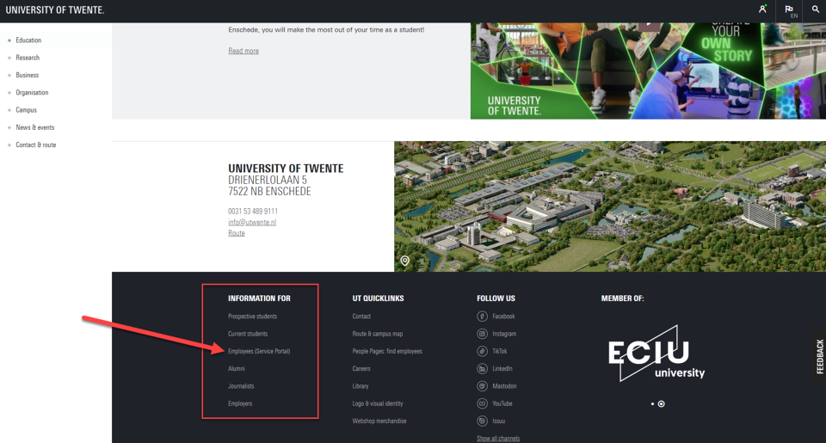826x443 pixels.
Task: Open the Instagram text link
Action: pyautogui.click(x=504, y=334)
